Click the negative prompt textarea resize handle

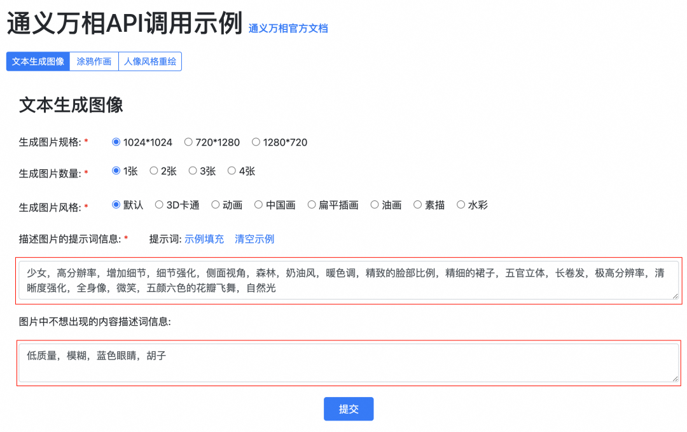pos(675,379)
